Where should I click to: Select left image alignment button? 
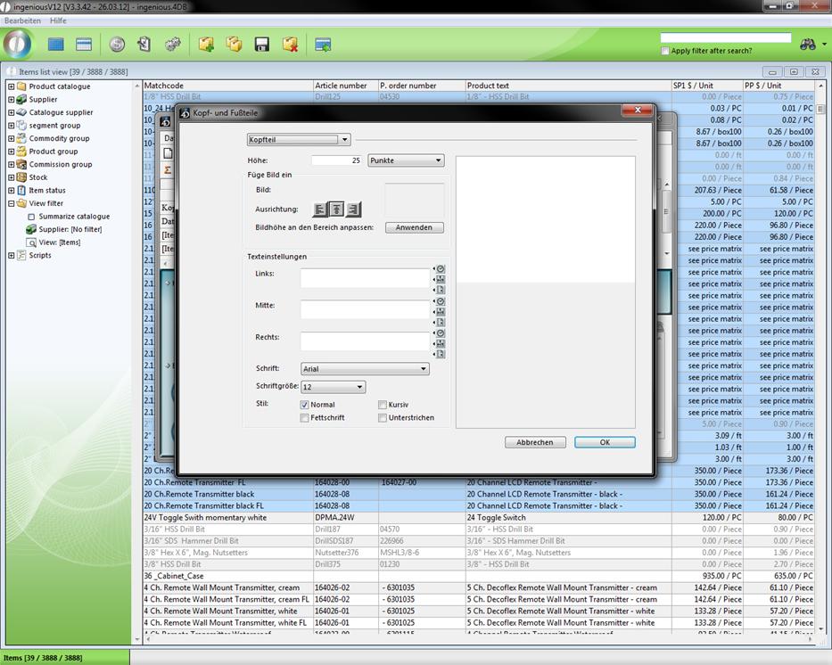320,209
